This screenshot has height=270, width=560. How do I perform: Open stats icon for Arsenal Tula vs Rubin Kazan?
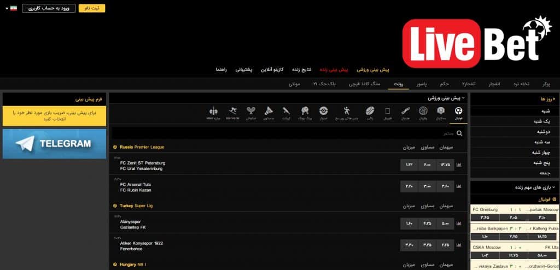pyautogui.click(x=459, y=186)
